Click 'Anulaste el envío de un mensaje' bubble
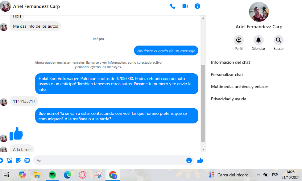Viewport: 302px width, 181px height. coord(166,51)
